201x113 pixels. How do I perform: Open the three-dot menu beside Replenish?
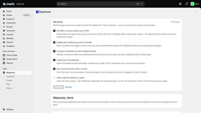coord(196,12)
